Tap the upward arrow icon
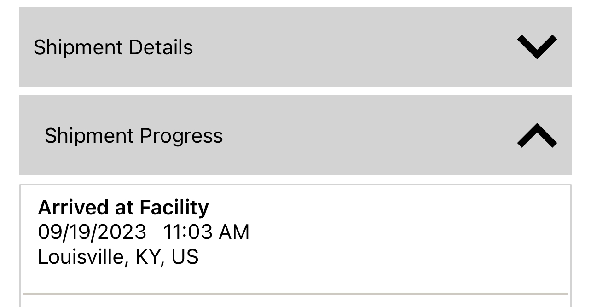Image resolution: width=591 pixels, height=307 pixels. (537, 136)
